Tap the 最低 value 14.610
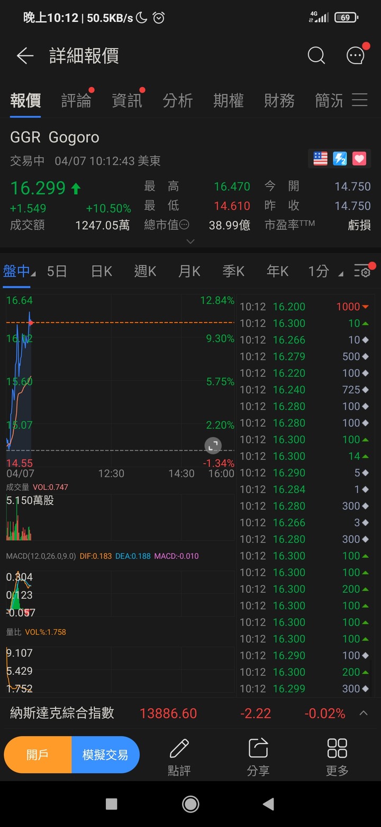Image resolution: width=381 pixels, height=827 pixels. point(232,206)
